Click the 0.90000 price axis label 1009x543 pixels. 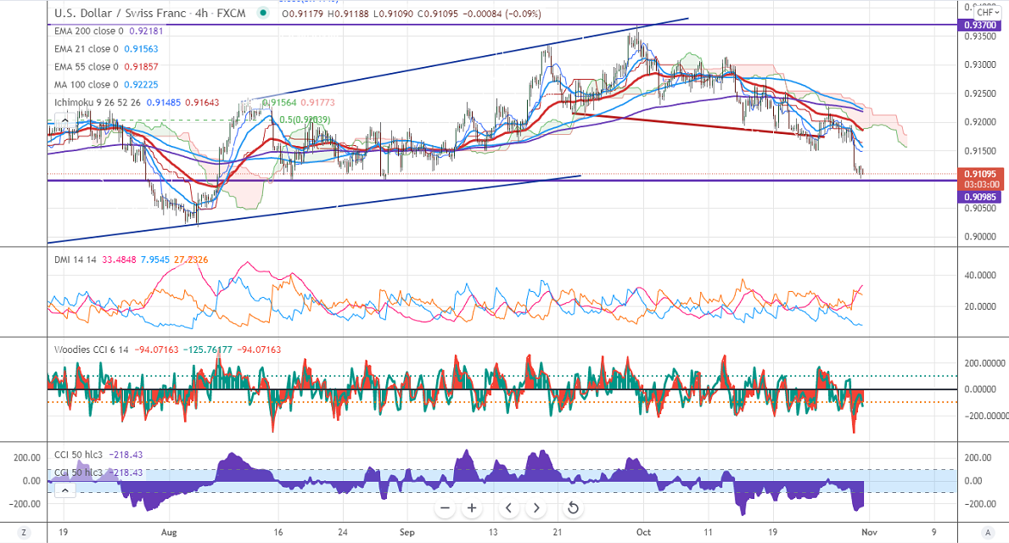[980, 237]
